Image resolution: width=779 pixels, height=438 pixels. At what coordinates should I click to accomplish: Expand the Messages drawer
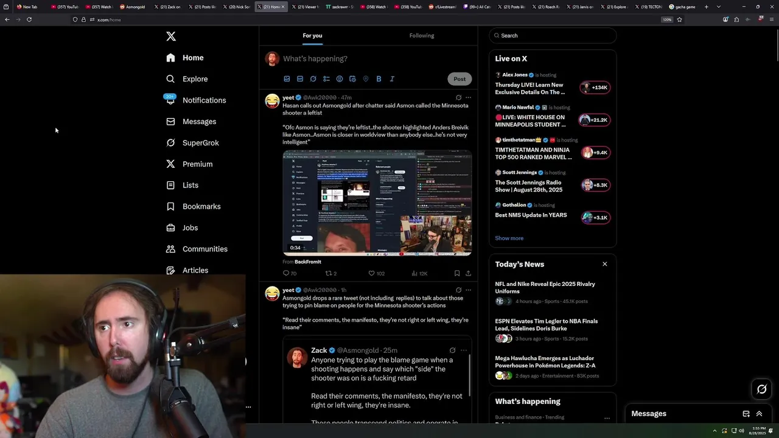(x=759, y=414)
